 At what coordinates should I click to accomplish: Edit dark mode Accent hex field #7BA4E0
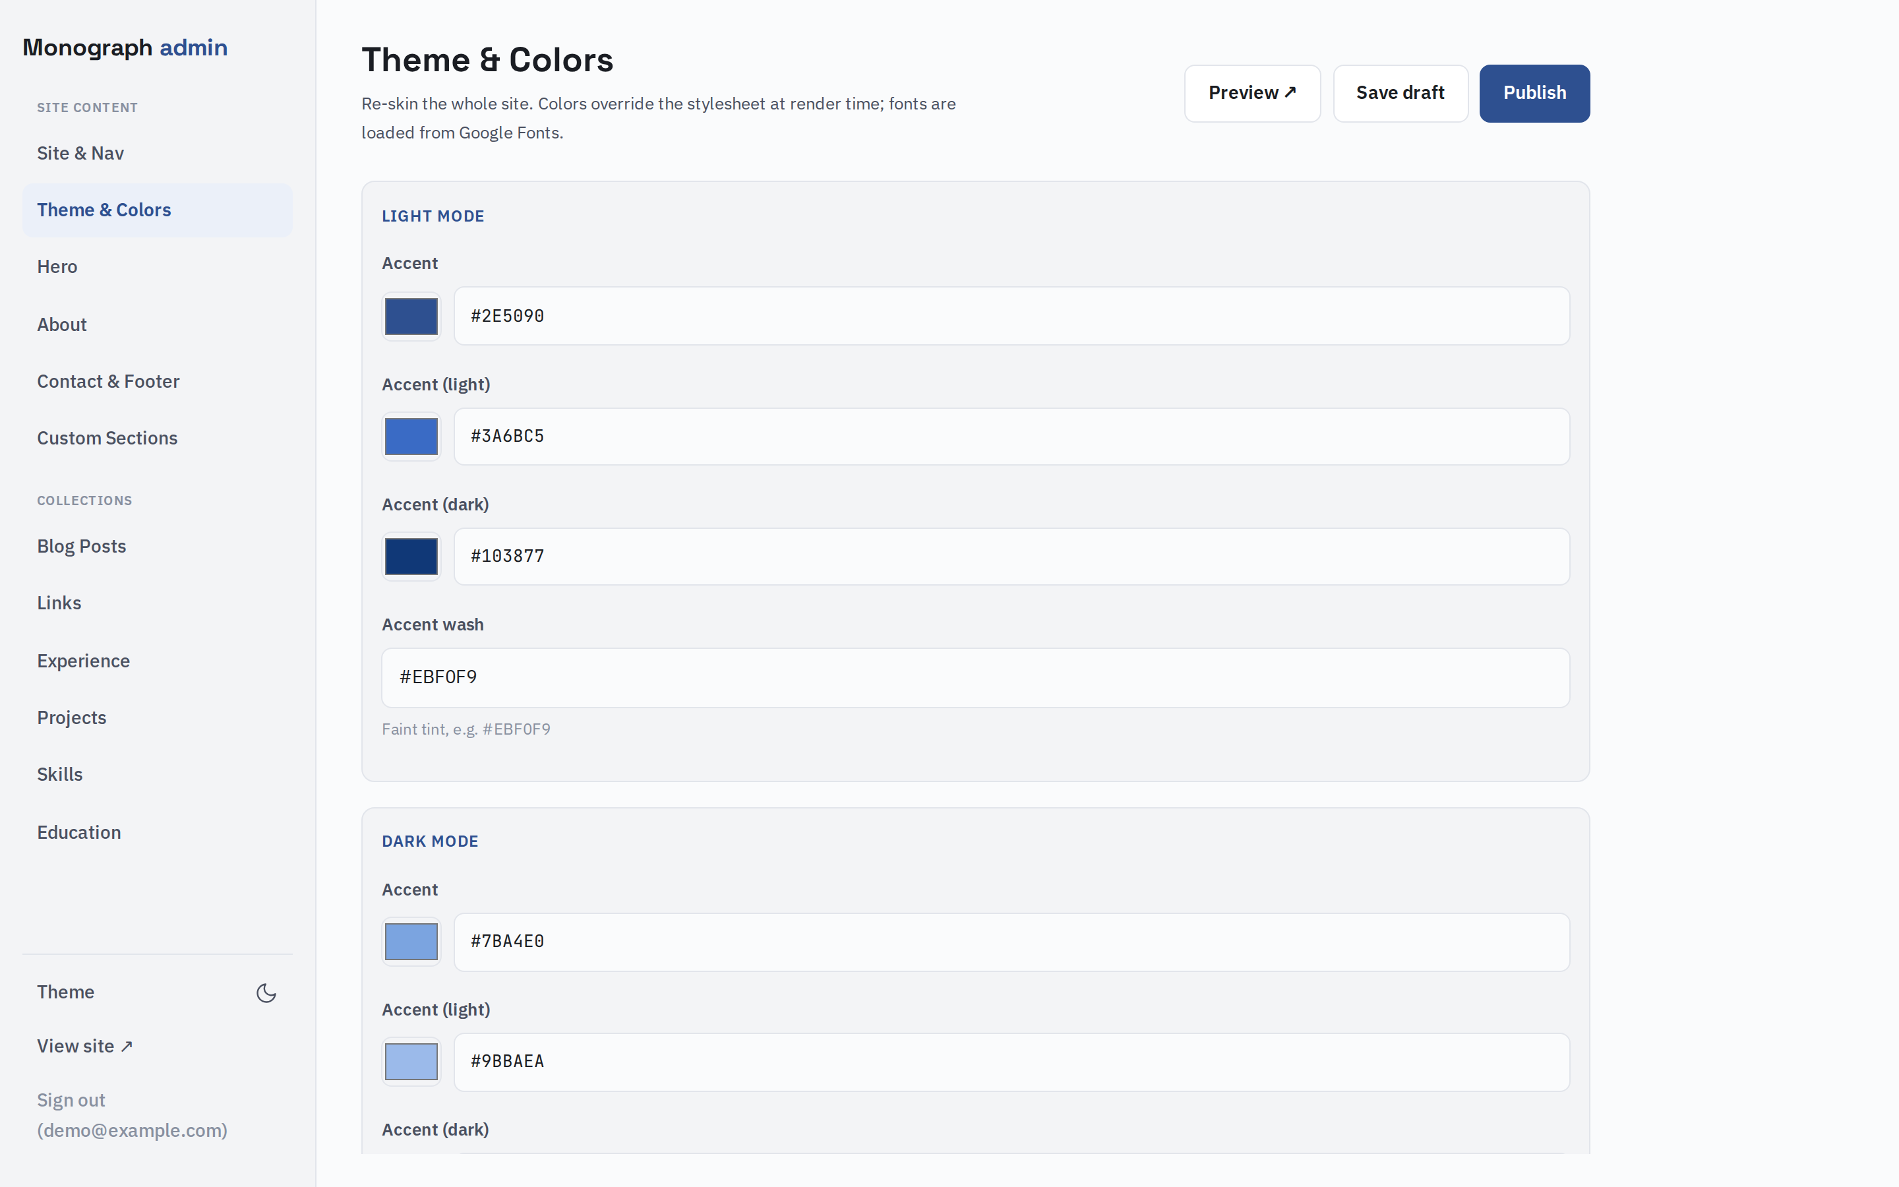(1011, 942)
